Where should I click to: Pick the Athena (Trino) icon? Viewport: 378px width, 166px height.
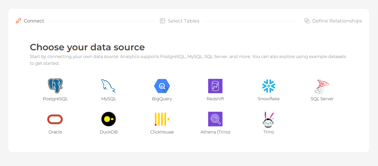[x=215, y=119]
